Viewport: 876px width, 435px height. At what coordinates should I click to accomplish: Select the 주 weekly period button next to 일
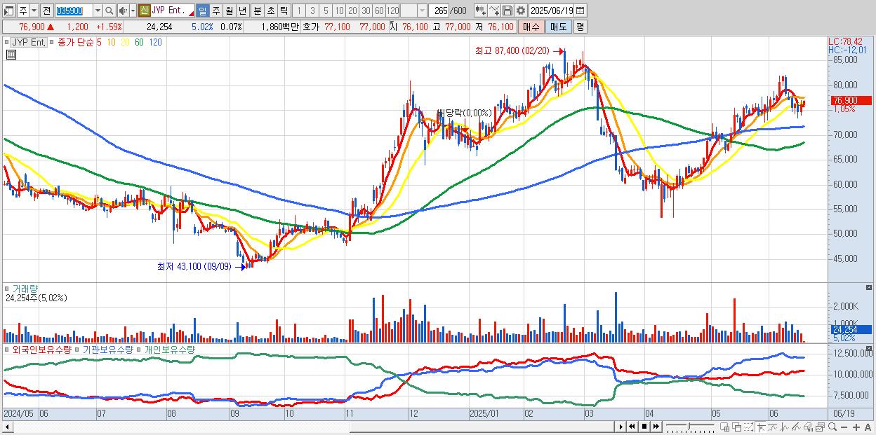pyautogui.click(x=215, y=11)
